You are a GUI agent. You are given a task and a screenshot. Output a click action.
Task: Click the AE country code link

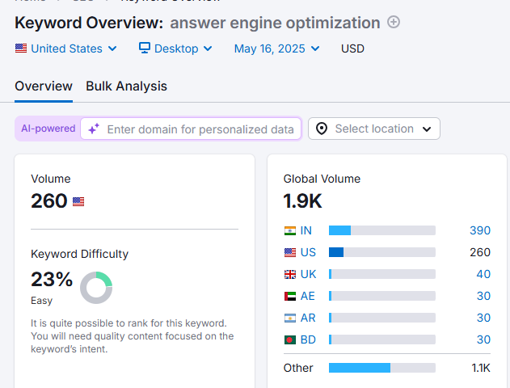307,296
